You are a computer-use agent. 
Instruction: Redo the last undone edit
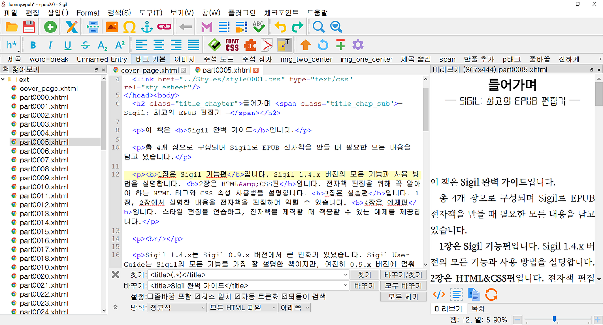(x=297, y=27)
